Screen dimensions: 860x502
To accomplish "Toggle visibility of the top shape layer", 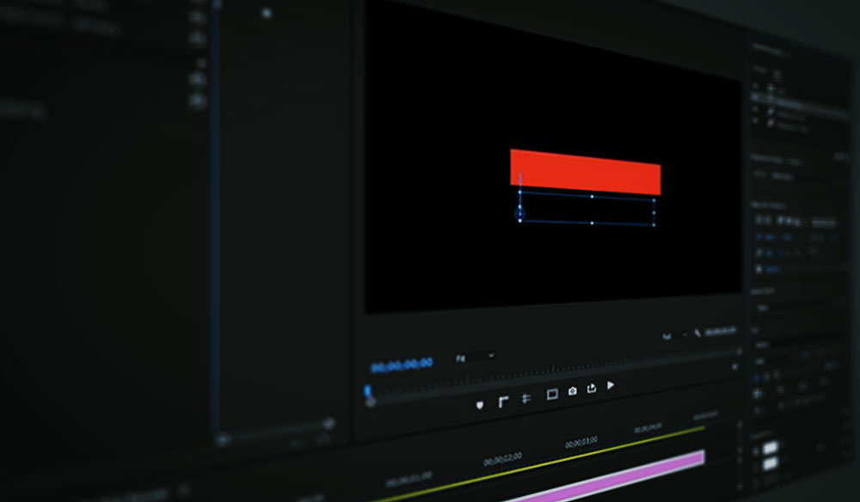I will 755,87.
